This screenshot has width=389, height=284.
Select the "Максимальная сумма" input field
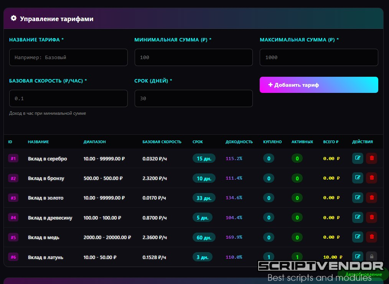click(319, 57)
